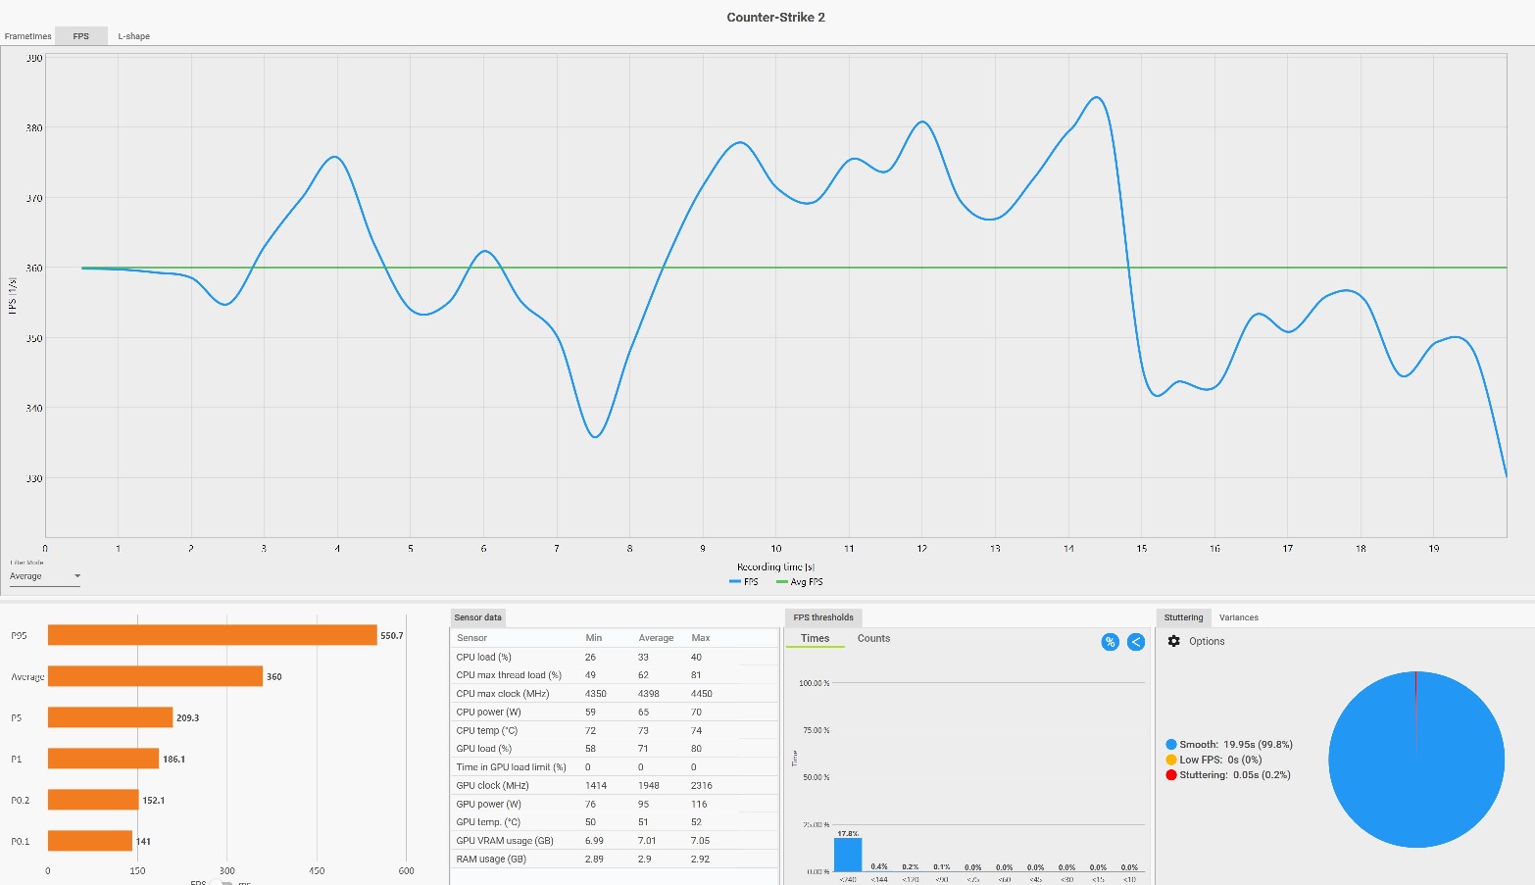1535x885 pixels.
Task: Click the blue FPS line near peak
Action: pos(1096,98)
